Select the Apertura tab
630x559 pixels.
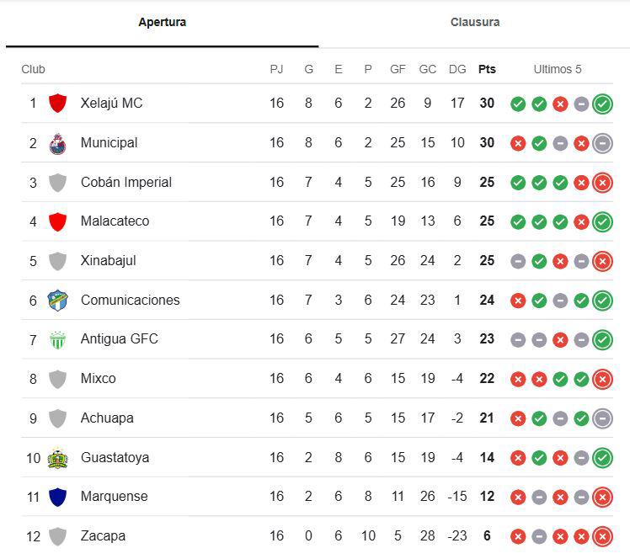tap(162, 22)
